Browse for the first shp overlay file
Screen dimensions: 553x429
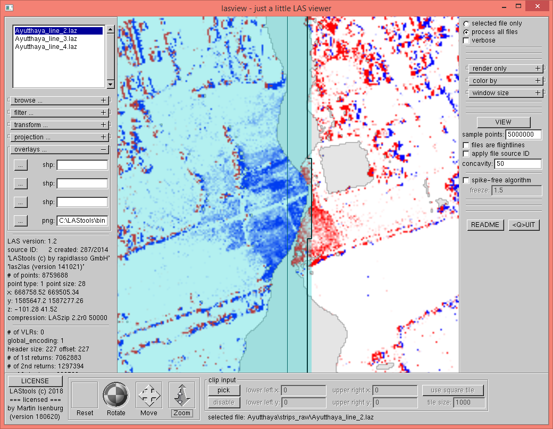pos(20,165)
